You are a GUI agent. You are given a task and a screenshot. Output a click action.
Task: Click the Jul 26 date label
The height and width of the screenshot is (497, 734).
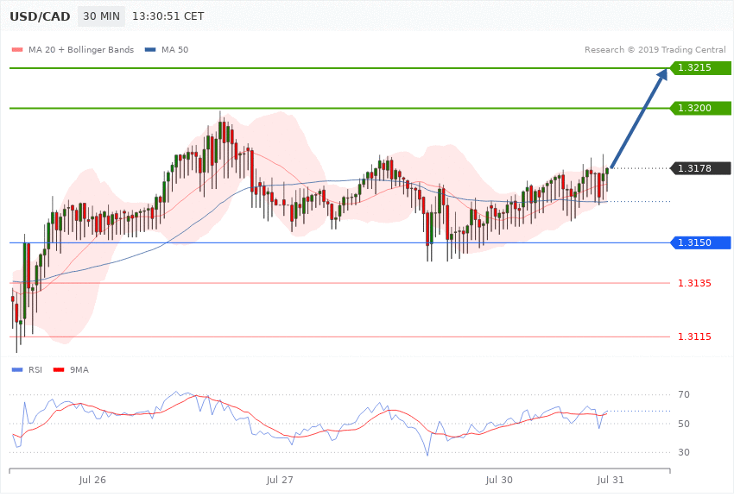92,480
